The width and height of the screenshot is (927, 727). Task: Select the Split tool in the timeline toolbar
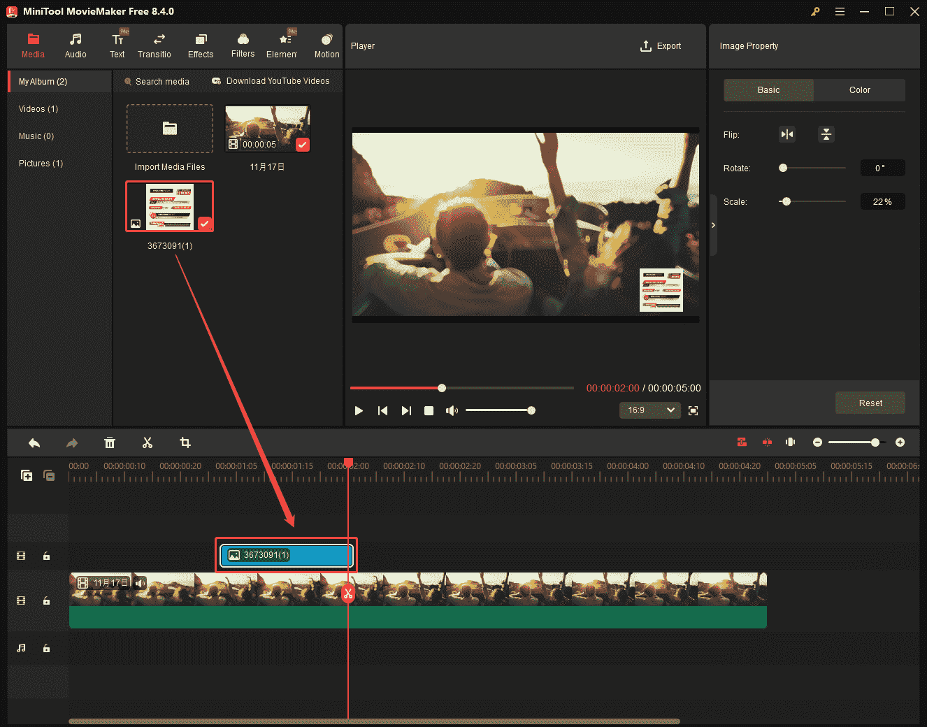[148, 442]
